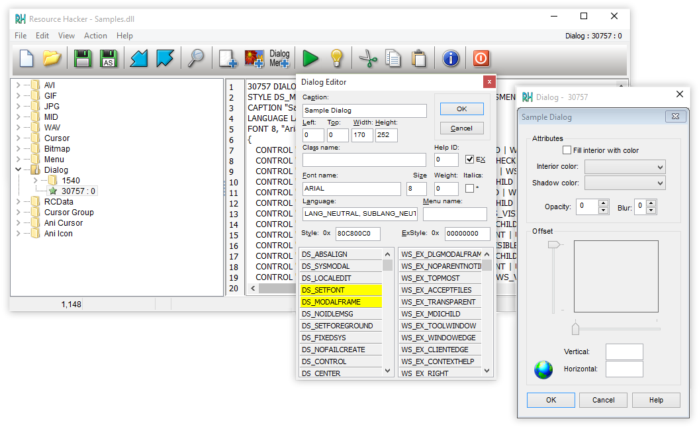Click the red power exit icon
699x427 pixels.
481,58
